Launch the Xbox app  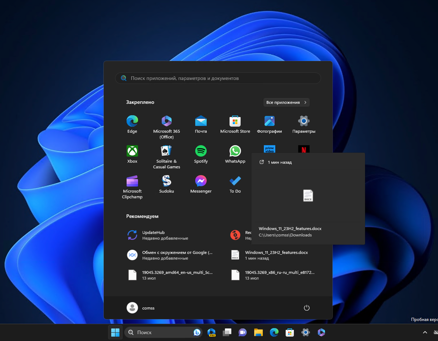point(132,154)
